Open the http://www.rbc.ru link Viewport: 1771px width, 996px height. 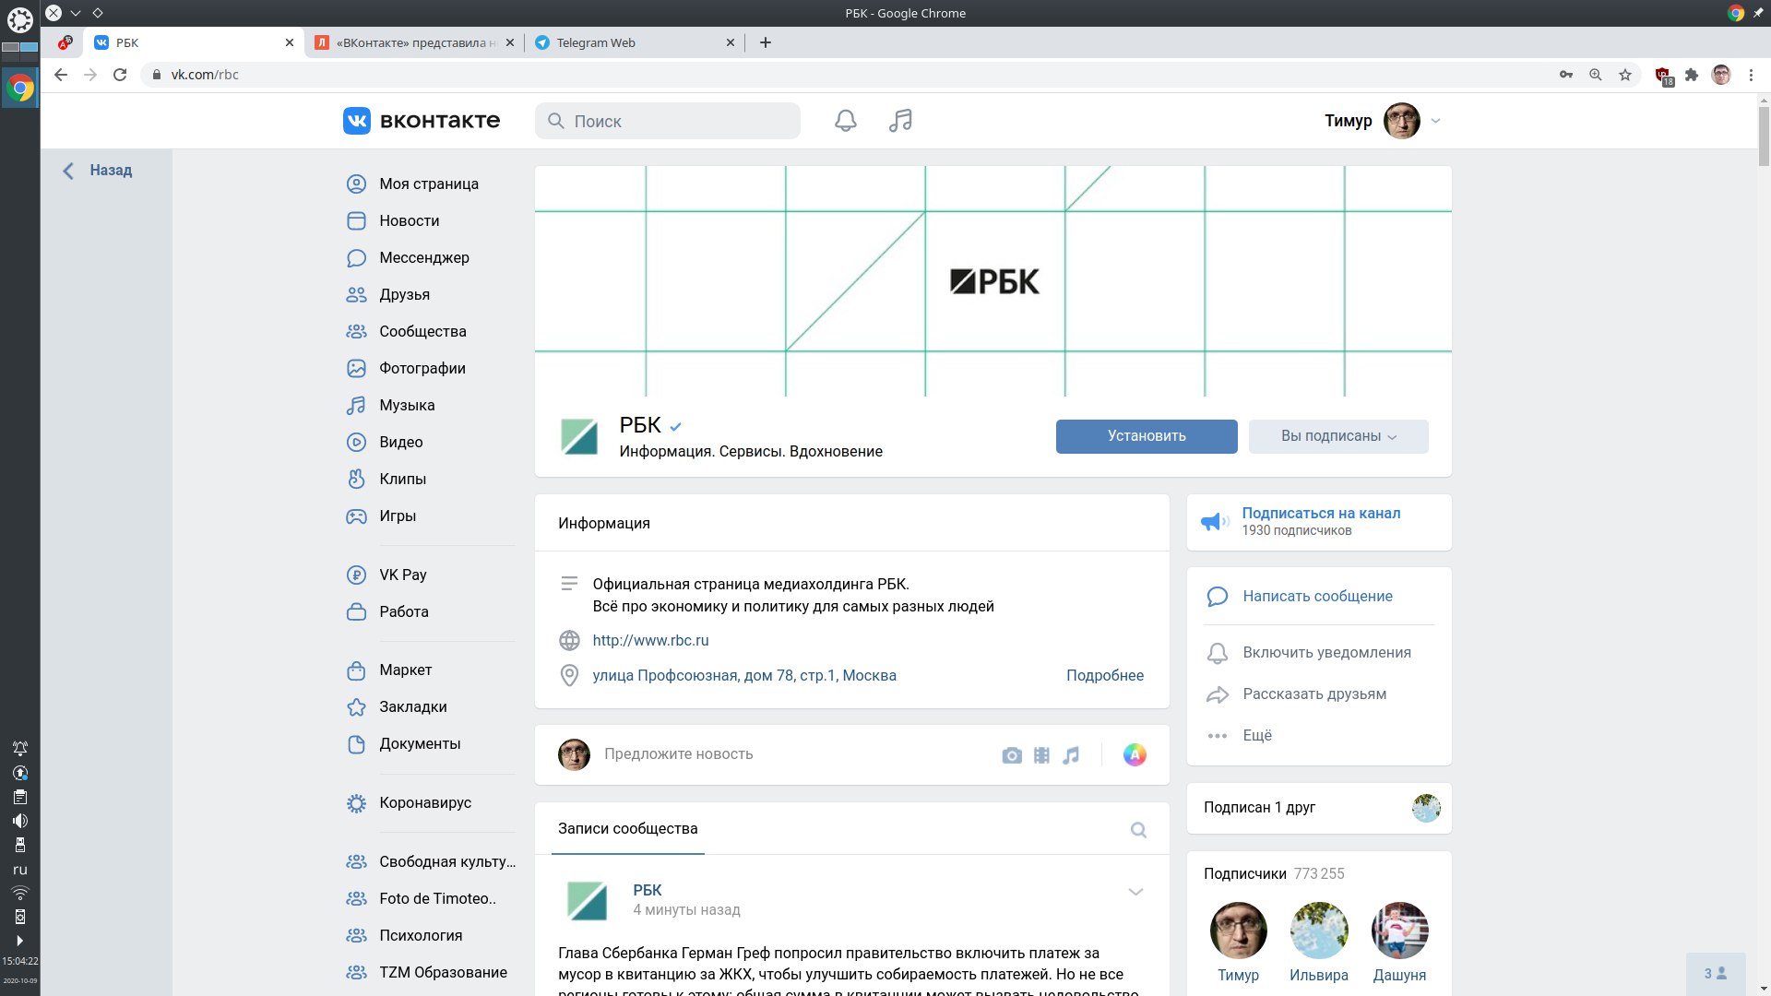pyautogui.click(x=650, y=640)
